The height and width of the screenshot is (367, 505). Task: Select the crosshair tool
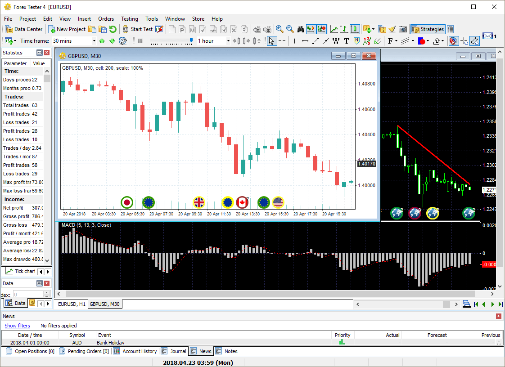pyautogui.click(x=282, y=41)
